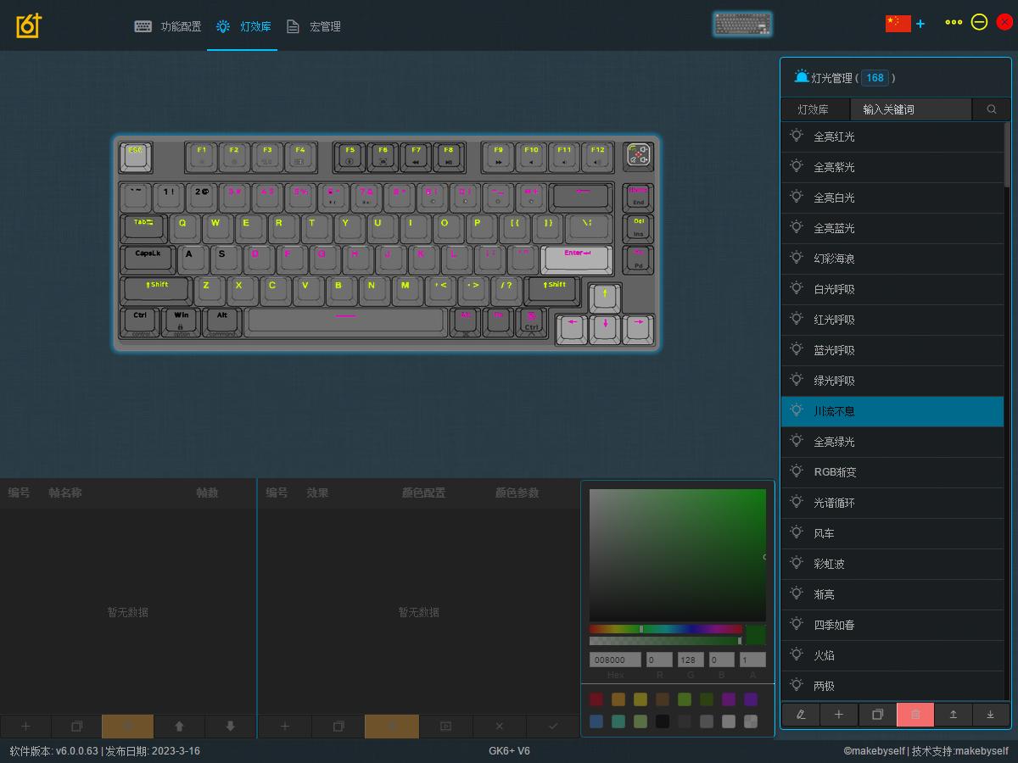Screen dimensions: 1018x763
Task: Click the rainbow hue slider bar
Action: click(665, 629)
